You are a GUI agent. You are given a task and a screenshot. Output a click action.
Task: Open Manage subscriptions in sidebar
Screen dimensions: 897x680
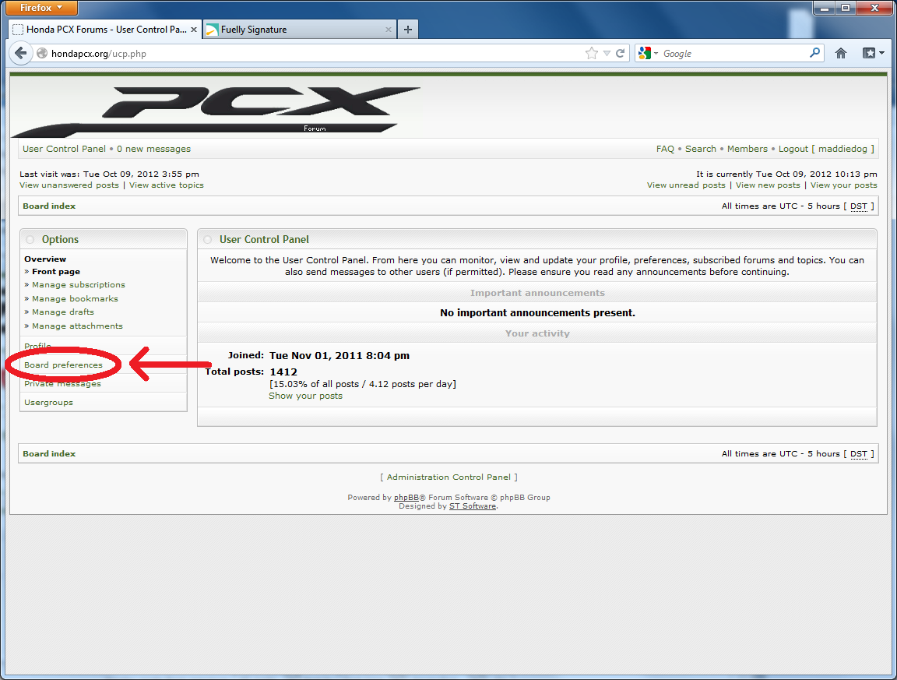point(78,285)
